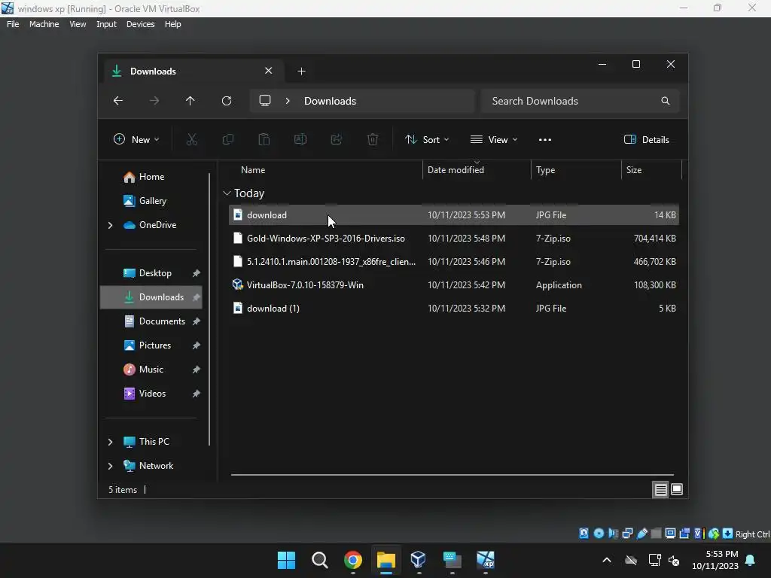Image resolution: width=771 pixels, height=578 pixels.
Task: Click the Paste clipboard icon
Action: 264,139
